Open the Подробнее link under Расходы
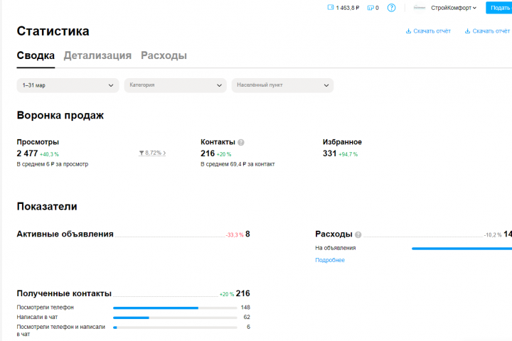The image size is (512, 341). pos(330,260)
